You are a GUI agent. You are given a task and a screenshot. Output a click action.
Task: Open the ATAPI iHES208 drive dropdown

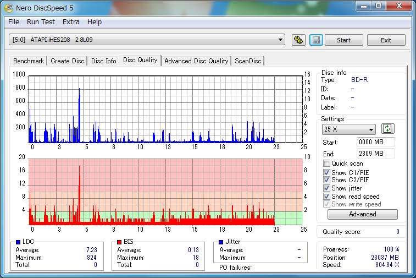pos(147,40)
